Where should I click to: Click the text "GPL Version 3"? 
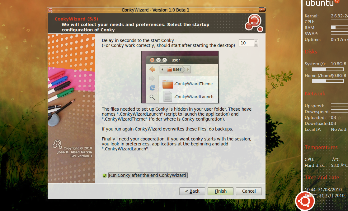pos(81,156)
